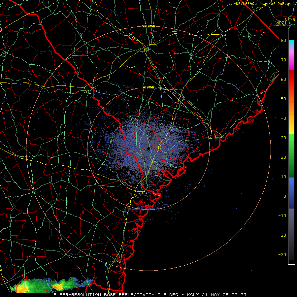The height and width of the screenshot is (297, 297).
Task: Click the 70 value on dBZ scale
Action: click(283, 60)
